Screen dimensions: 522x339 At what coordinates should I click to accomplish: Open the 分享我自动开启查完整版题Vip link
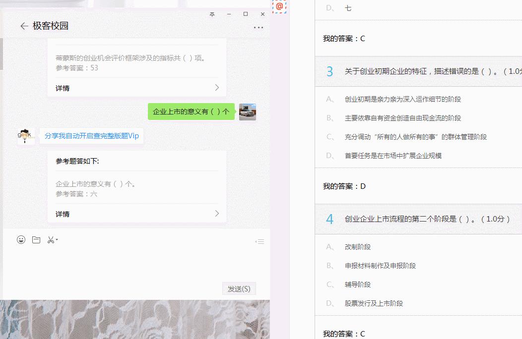click(x=92, y=136)
